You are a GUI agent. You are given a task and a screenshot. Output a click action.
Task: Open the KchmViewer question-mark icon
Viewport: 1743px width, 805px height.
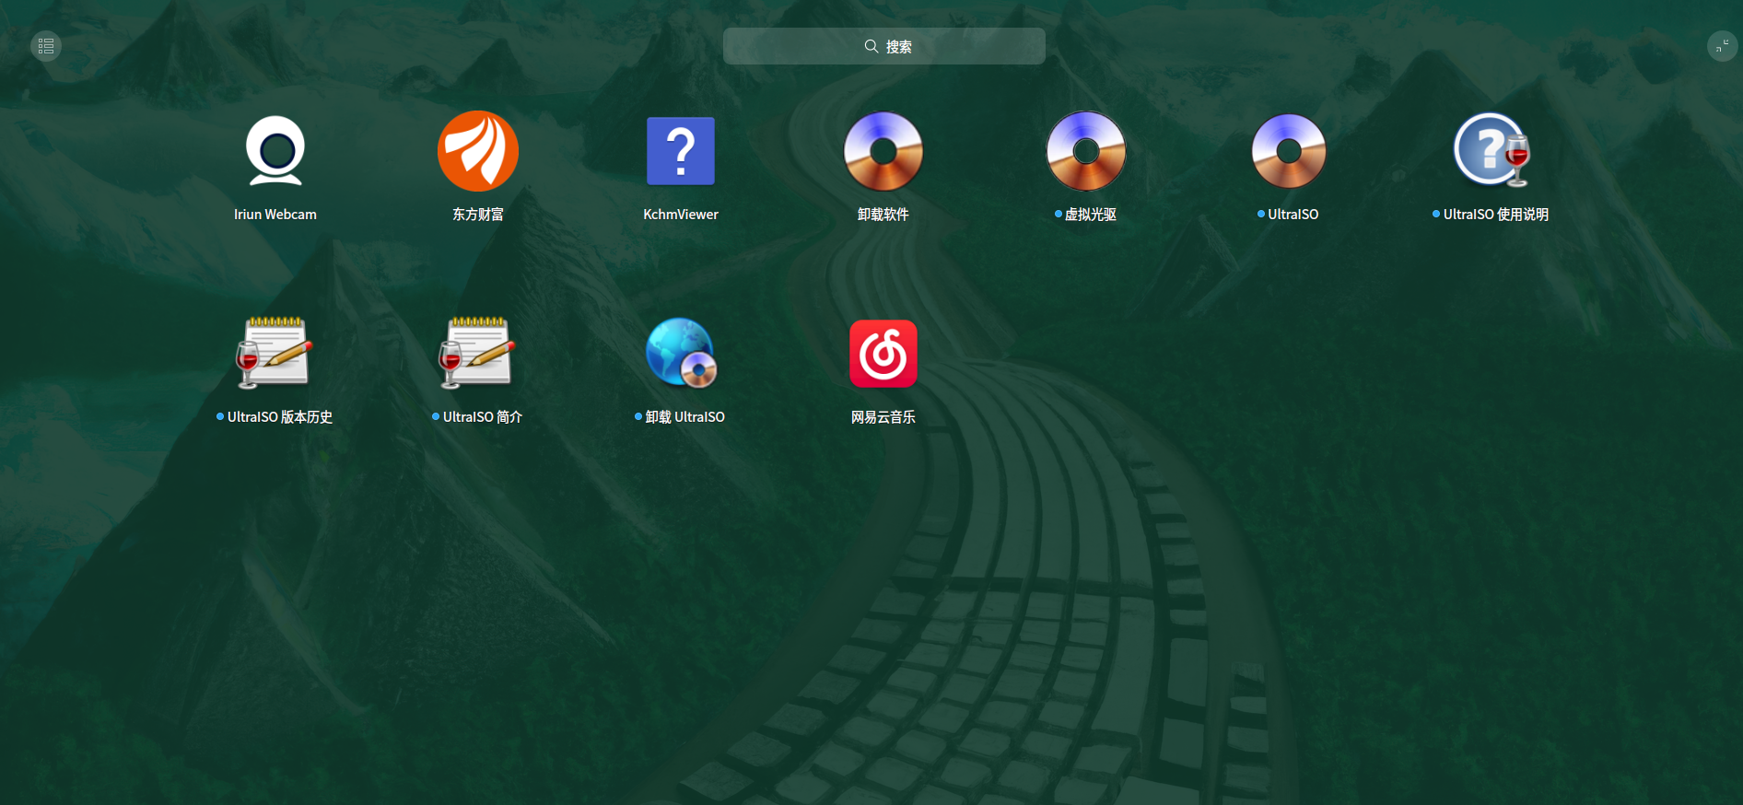(x=681, y=151)
